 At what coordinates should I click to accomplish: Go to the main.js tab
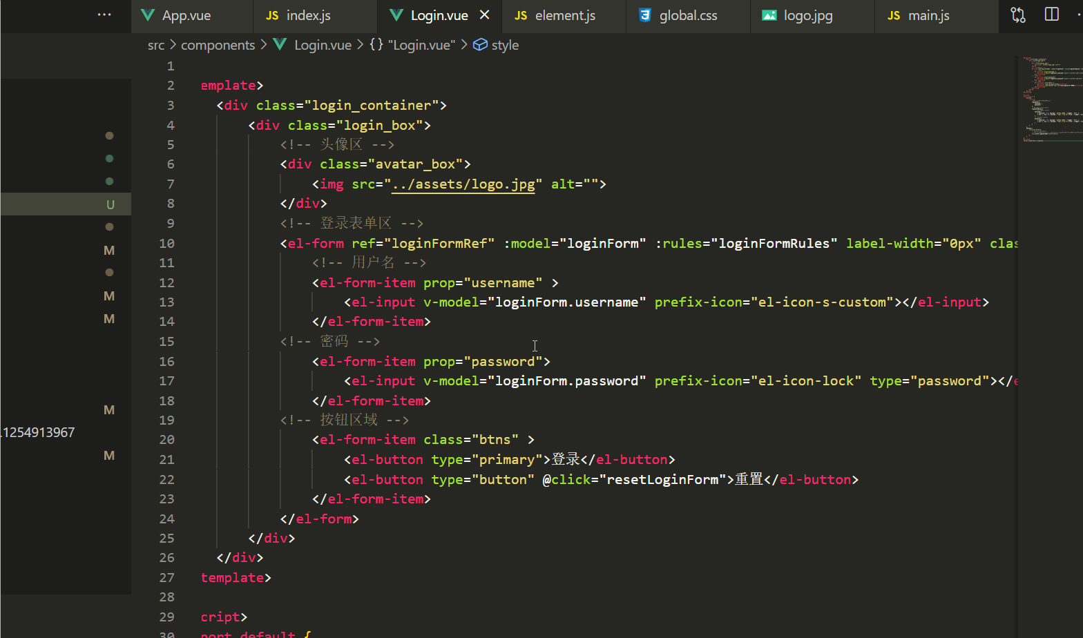(x=937, y=16)
